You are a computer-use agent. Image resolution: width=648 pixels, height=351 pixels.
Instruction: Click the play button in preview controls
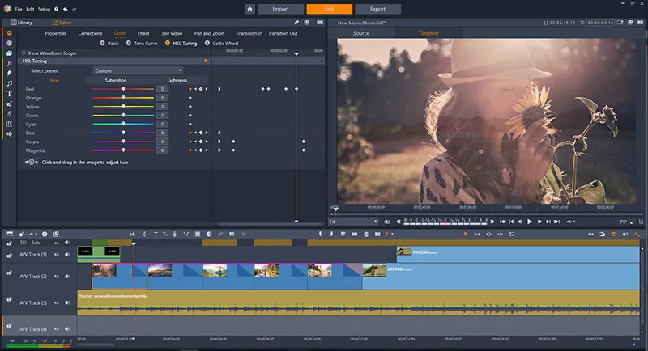(x=530, y=222)
